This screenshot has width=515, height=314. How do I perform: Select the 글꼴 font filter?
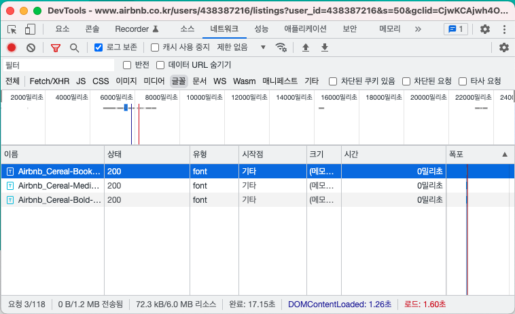point(179,81)
